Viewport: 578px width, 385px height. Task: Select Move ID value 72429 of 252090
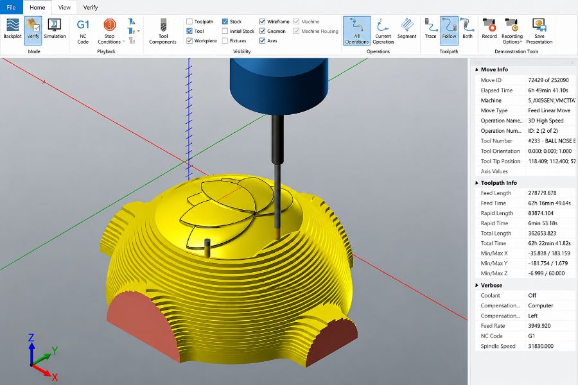(x=548, y=80)
